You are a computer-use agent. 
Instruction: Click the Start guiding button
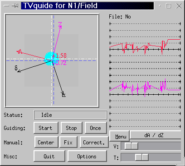pyautogui.click(x=46, y=128)
